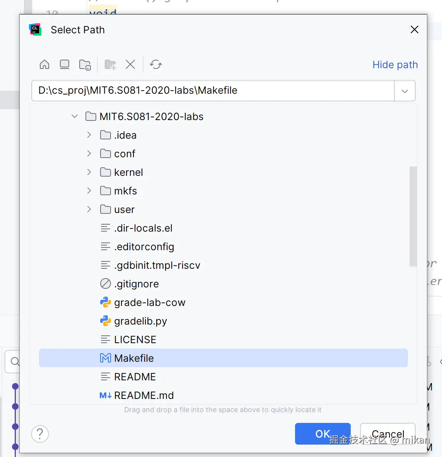Expand the kernel folder
442x457 pixels.
pyautogui.click(x=89, y=172)
